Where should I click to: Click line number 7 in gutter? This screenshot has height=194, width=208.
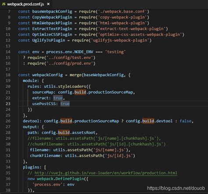pos(9,11)
